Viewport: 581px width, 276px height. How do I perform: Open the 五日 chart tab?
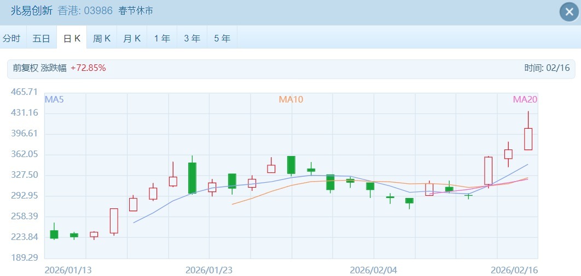[x=42, y=38]
